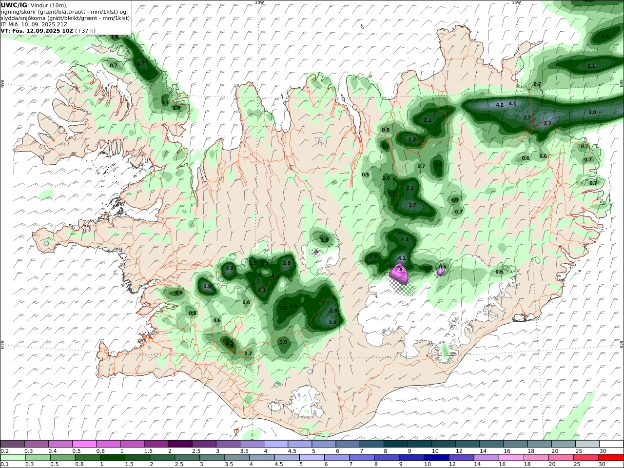Screen dimensions: 624x468
Task: Click the darkest purple 2 legend swatch
Action: 180,444
